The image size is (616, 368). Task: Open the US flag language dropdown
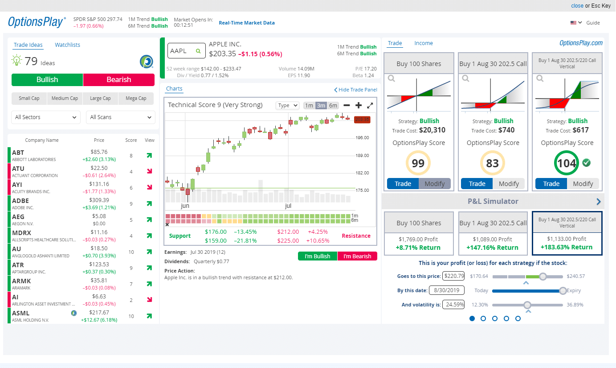576,23
